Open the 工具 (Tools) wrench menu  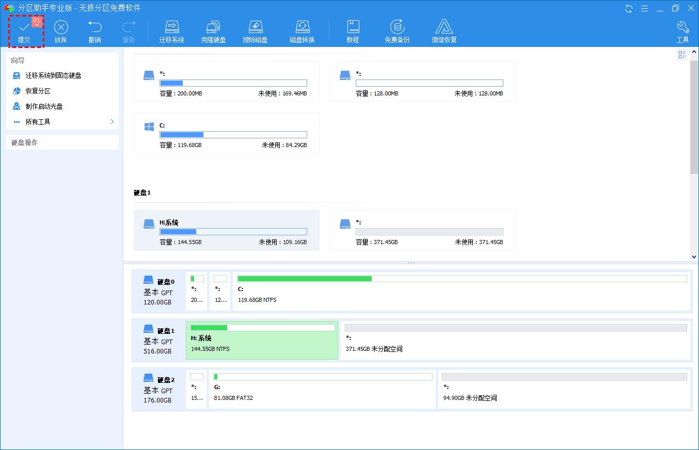[x=682, y=28]
